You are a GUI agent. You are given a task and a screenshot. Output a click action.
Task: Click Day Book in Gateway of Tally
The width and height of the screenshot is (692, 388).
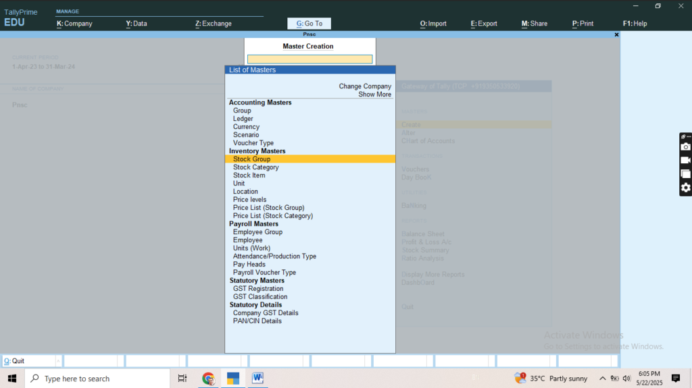416,177
